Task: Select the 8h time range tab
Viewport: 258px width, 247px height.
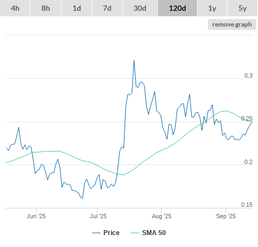Action: tap(46, 8)
